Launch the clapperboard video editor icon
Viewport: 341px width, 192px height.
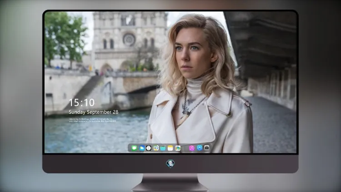point(163,148)
